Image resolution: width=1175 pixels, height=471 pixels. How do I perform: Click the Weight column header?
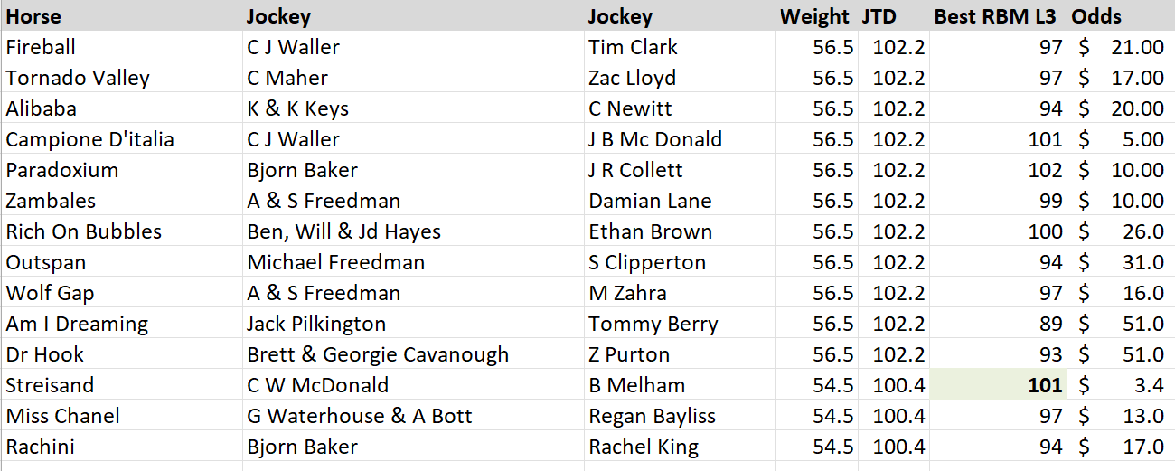814,16
